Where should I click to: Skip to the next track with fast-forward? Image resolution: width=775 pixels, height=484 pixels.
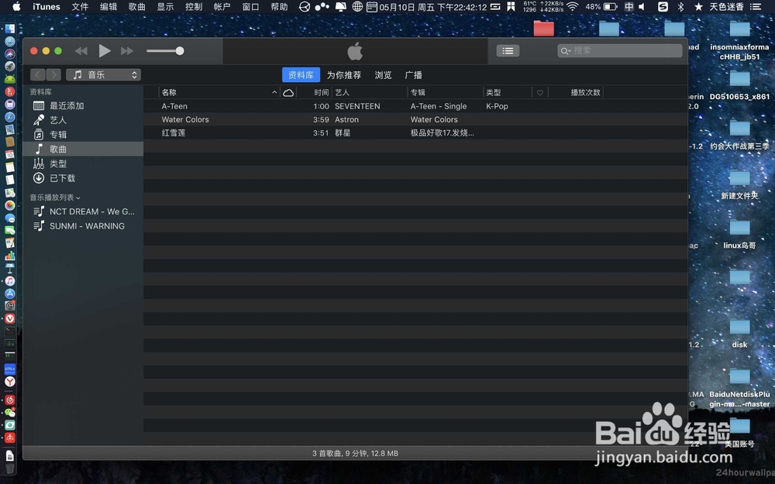[127, 51]
